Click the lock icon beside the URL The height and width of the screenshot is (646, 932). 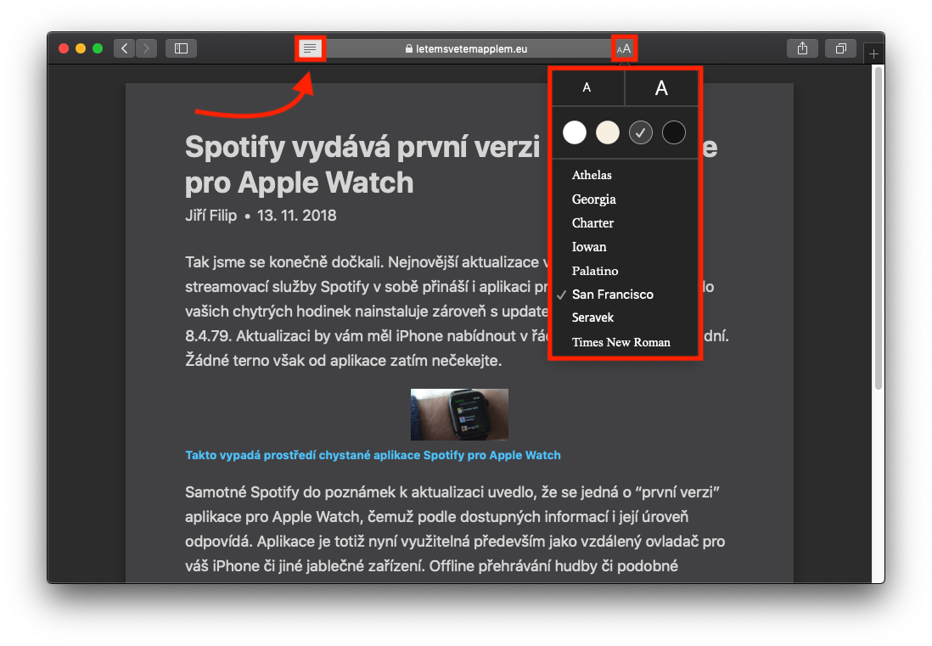(409, 48)
